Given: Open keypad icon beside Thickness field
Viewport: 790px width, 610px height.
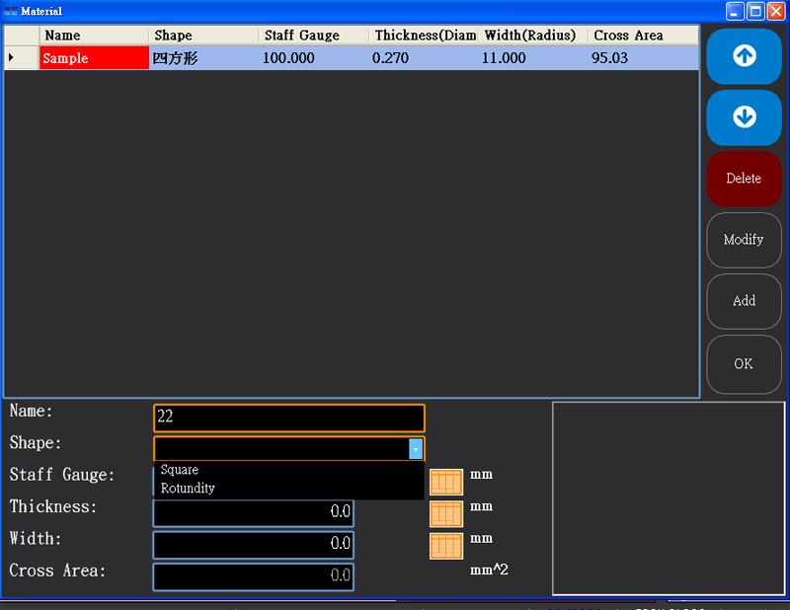Looking at the screenshot, I should [446, 513].
